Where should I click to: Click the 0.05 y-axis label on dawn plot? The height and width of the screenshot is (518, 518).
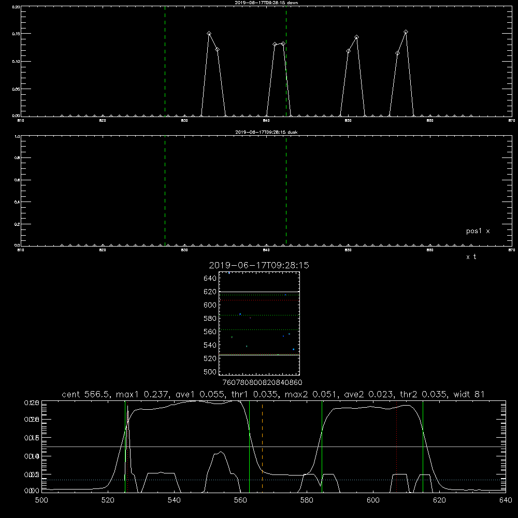click(16, 89)
